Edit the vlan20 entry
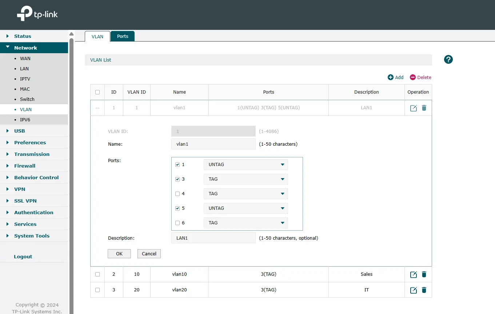 pos(413,290)
